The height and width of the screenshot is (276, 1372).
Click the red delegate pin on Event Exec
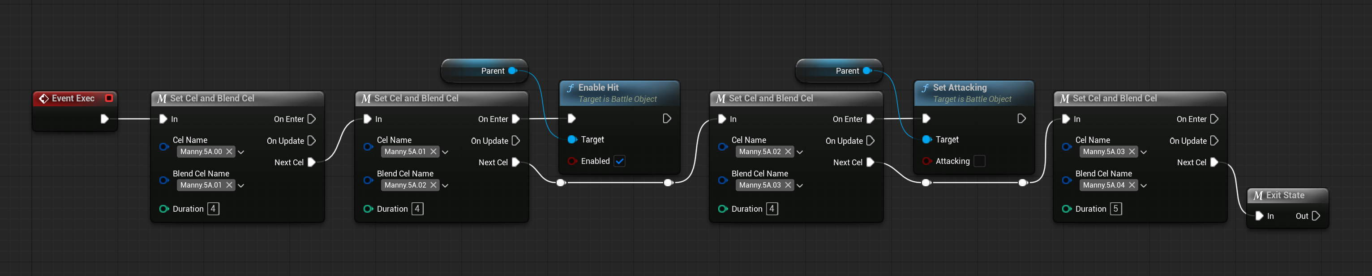(109, 98)
